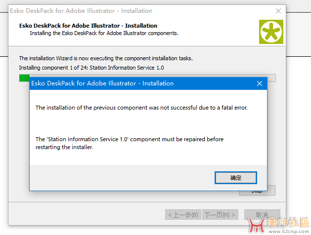Close the main installer window
Viewport: 311px width, 235px height.
(278, 11)
